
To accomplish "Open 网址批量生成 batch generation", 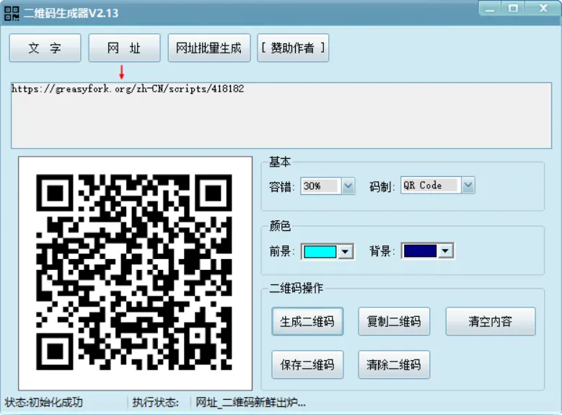I will click(209, 48).
